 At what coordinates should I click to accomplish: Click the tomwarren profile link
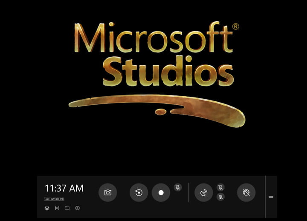(x=54, y=198)
